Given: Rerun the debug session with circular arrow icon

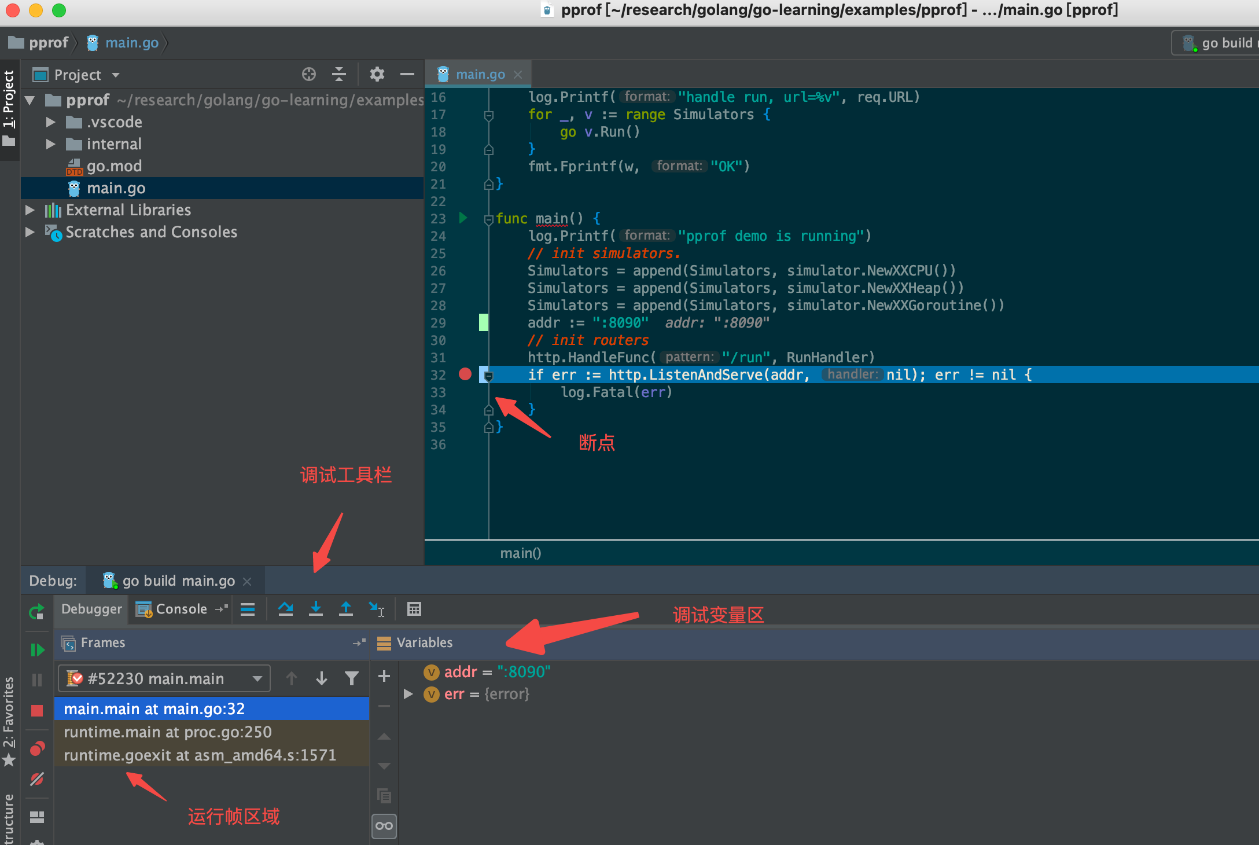Looking at the screenshot, I should (x=36, y=612).
